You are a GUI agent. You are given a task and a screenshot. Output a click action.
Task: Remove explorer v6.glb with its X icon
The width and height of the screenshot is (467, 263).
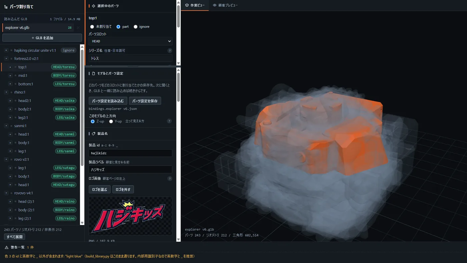[78, 28]
